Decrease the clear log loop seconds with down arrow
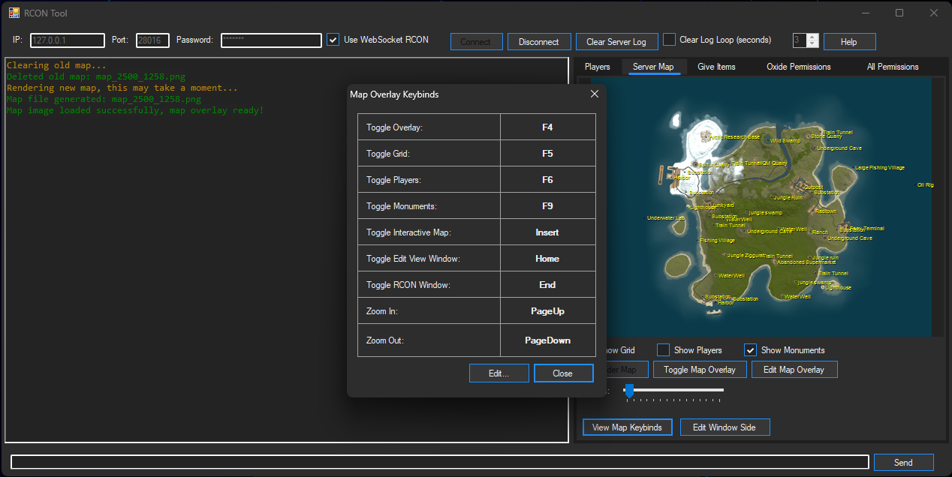952x477 pixels. [813, 44]
